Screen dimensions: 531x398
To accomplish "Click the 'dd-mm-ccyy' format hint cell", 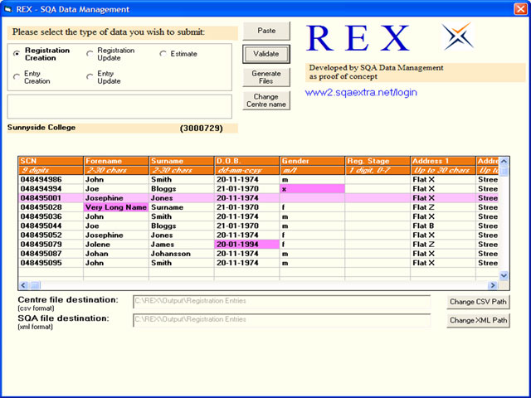I will click(247, 170).
